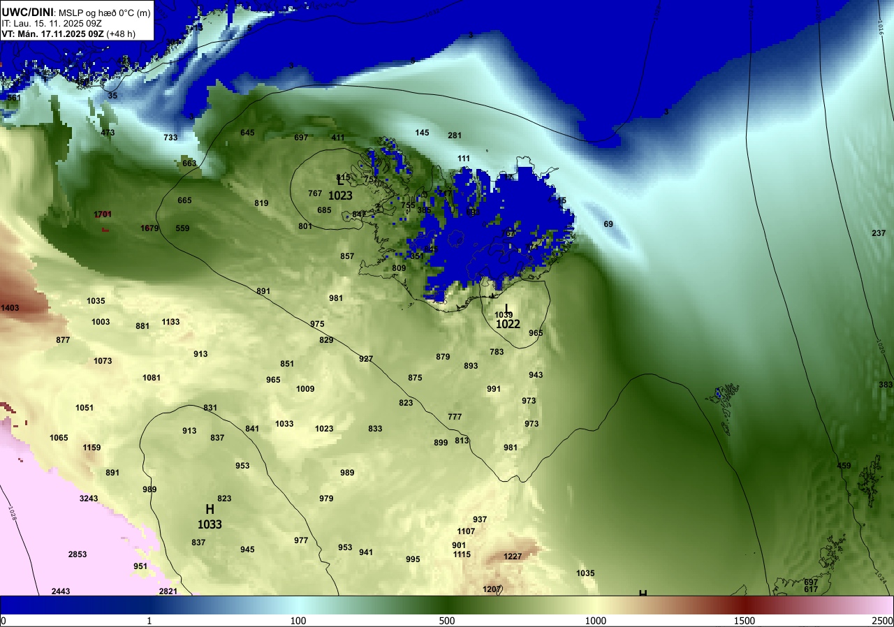Click the 927 height value

(x=366, y=359)
